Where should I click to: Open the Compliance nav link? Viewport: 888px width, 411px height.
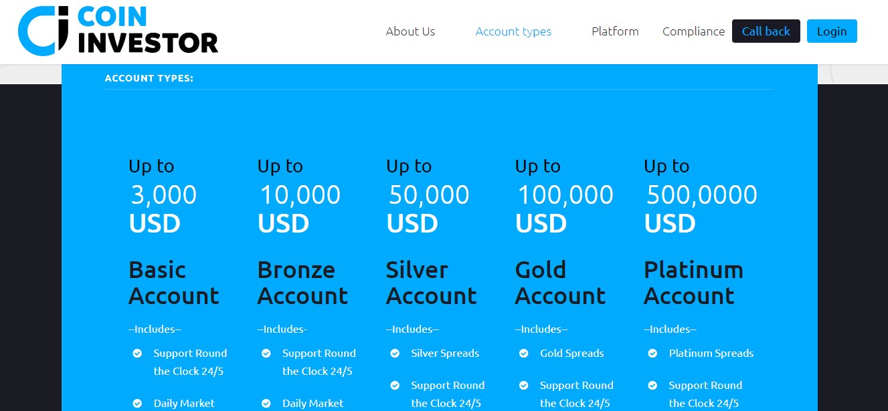tap(693, 31)
